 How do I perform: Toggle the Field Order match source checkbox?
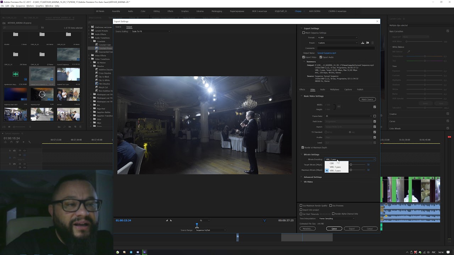(x=375, y=121)
